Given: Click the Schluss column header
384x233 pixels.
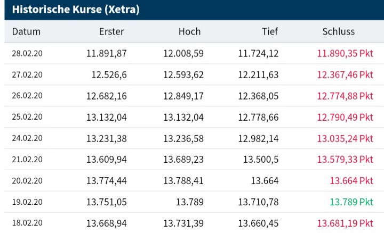Looking at the screenshot, I should point(339,31).
